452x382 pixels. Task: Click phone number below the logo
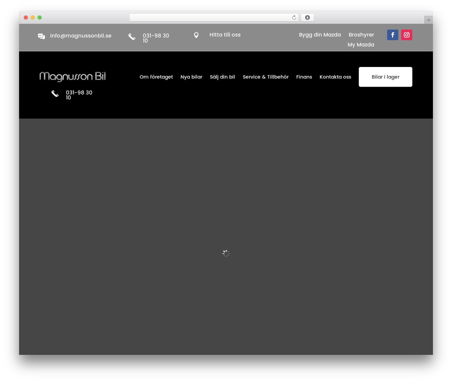pyautogui.click(x=79, y=95)
